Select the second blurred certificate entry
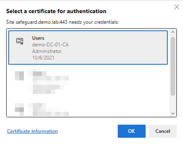This screenshot has height=144, width=183. coord(88,81)
